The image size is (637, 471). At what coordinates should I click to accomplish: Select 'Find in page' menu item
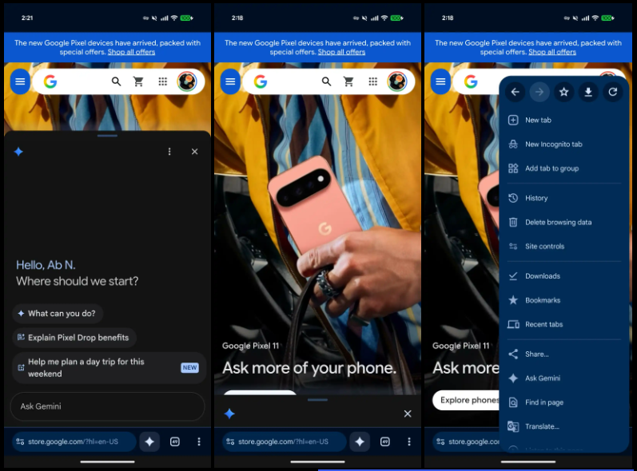564,402
